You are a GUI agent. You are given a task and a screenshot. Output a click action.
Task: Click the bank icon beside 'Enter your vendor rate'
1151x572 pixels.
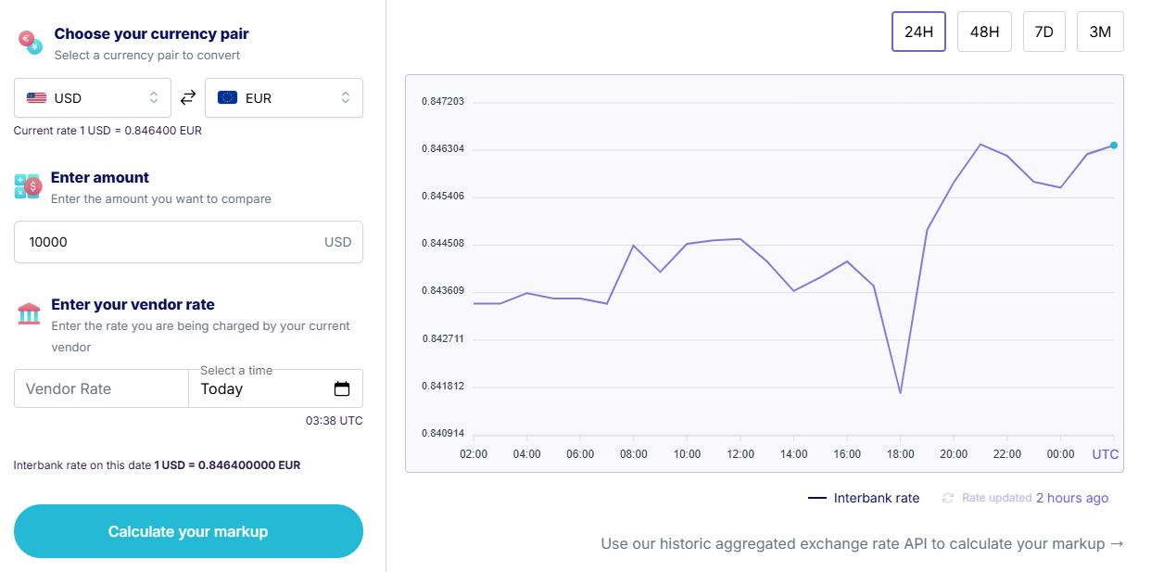click(27, 313)
